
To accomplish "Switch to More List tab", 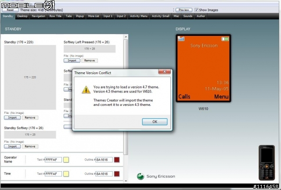I will [94, 16].
